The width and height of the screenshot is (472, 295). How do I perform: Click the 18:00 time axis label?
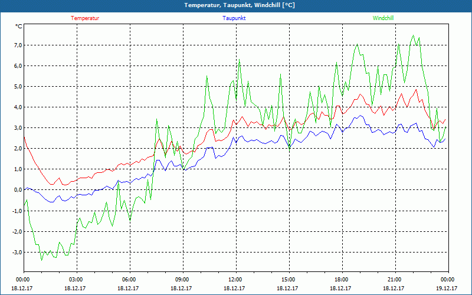tap(342, 280)
